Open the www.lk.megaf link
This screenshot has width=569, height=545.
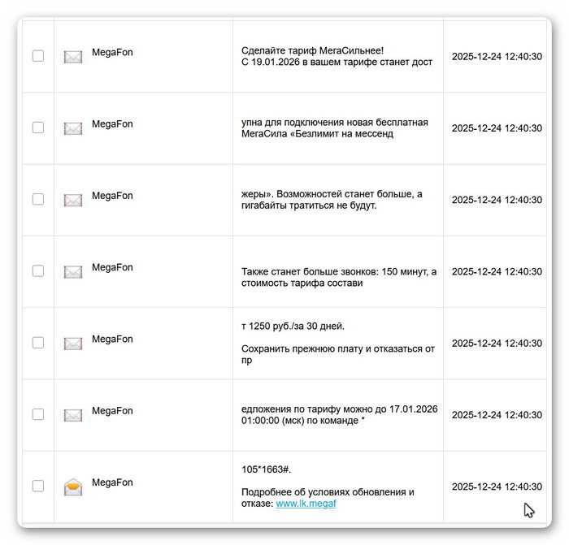tap(306, 504)
